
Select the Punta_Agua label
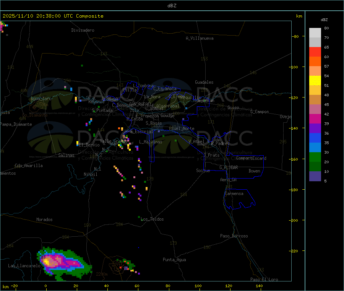pos(174,260)
